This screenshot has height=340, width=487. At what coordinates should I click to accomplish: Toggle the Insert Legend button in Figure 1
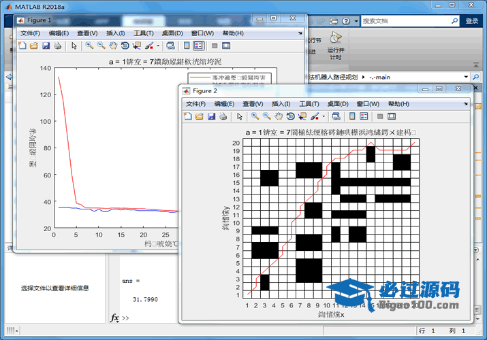(198, 46)
